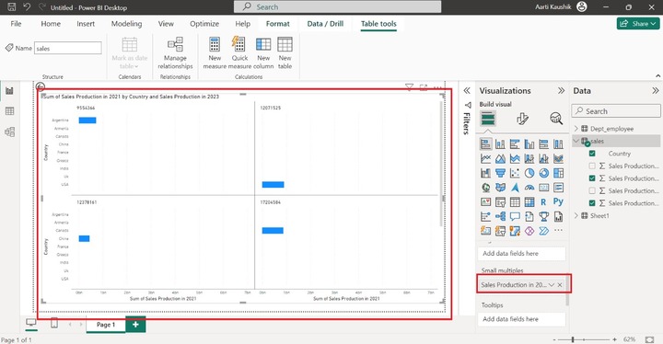Click Manage relationships button
This screenshot has width=663, height=344.
pyautogui.click(x=175, y=52)
